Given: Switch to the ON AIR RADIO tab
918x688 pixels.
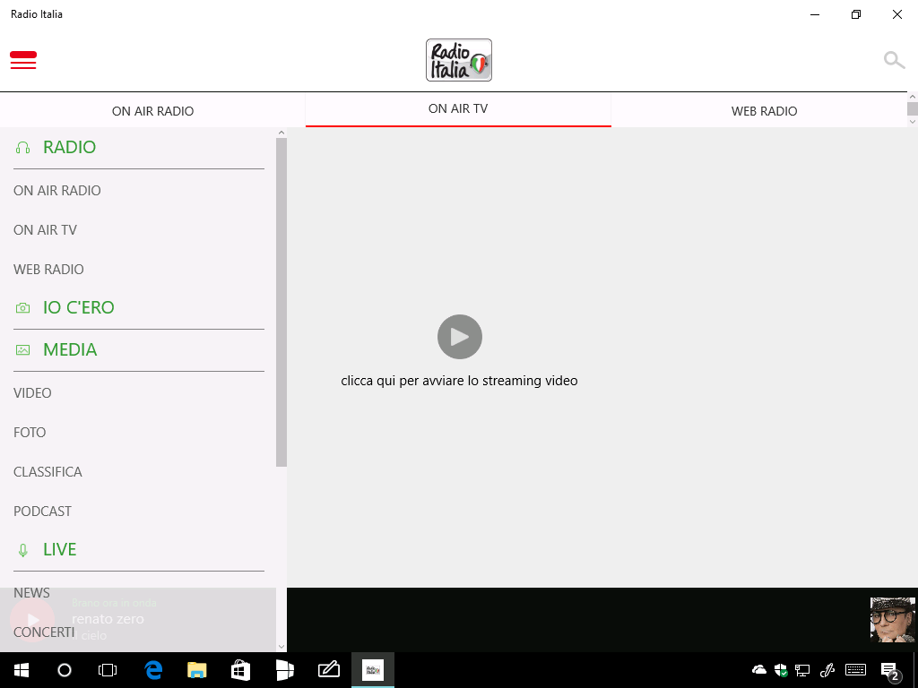Looking at the screenshot, I should click(x=152, y=111).
